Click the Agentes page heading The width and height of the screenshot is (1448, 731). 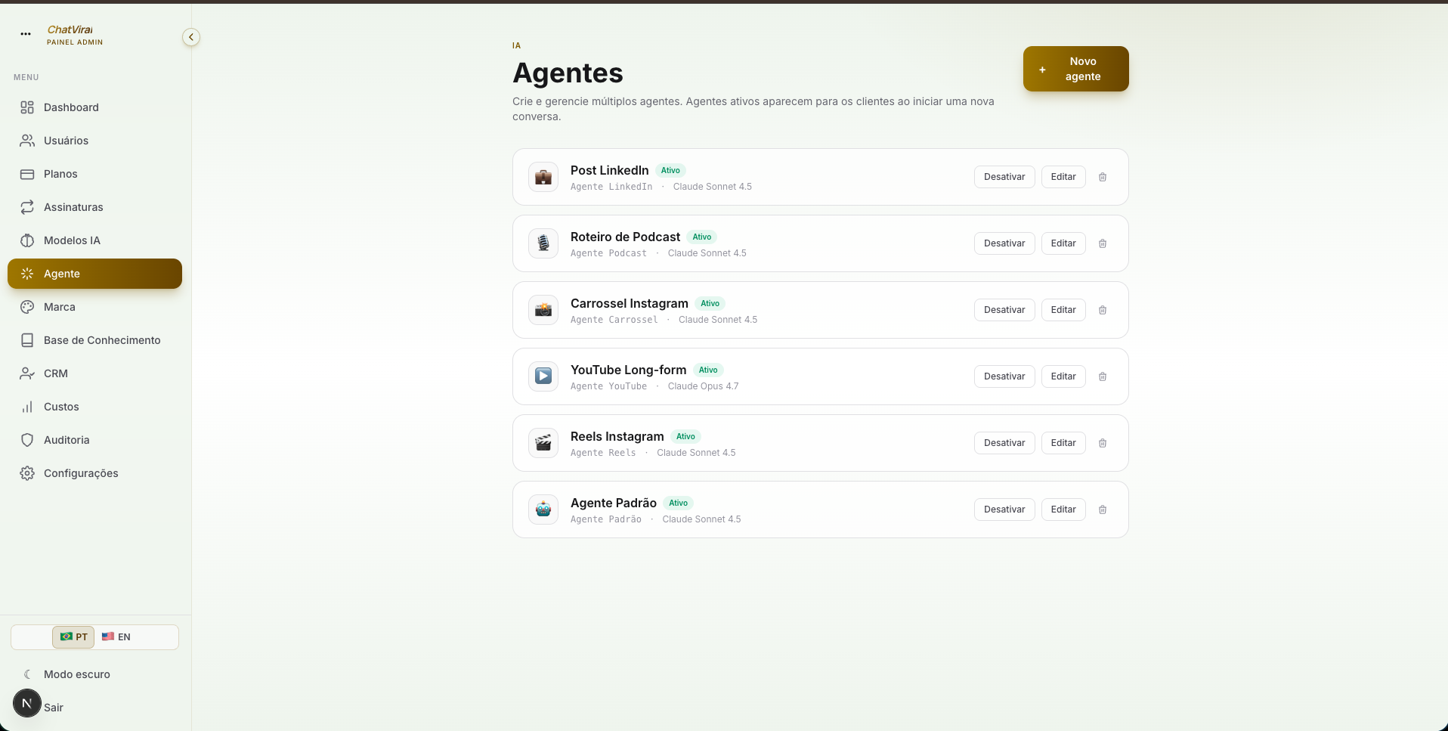pos(568,73)
